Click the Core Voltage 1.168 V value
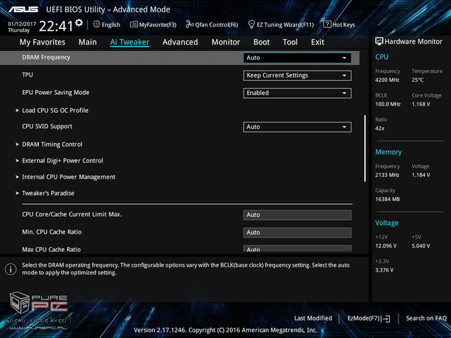 point(421,104)
